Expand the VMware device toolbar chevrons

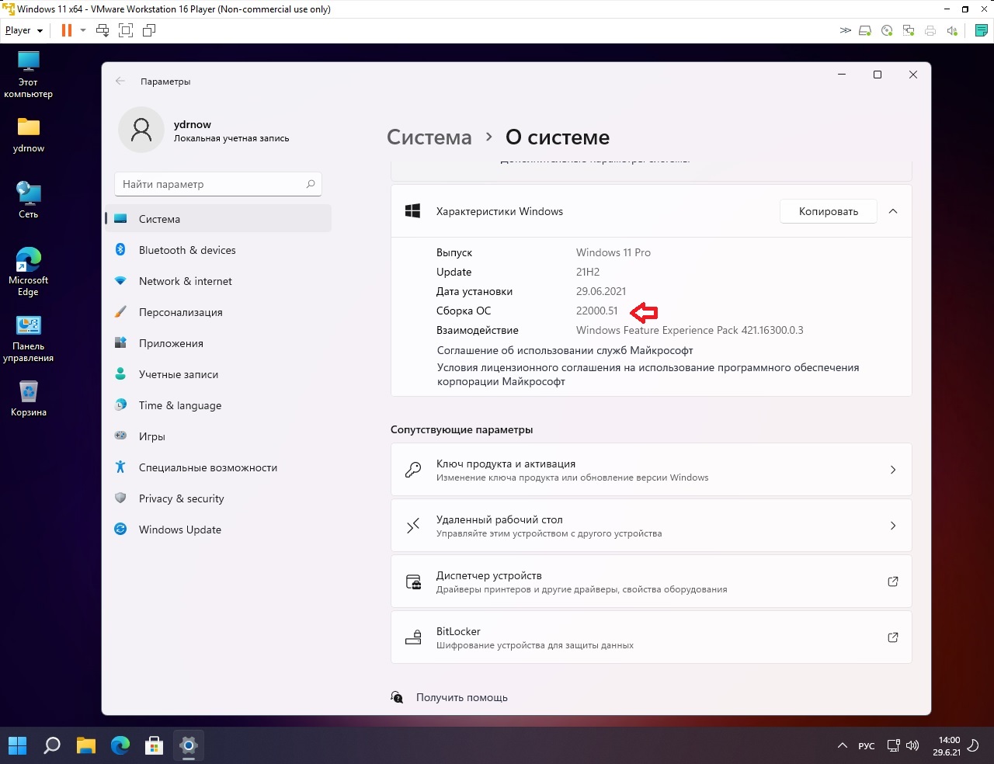point(846,30)
